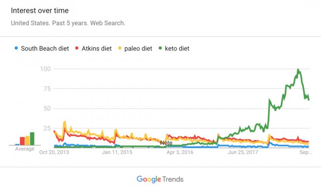Click the "keto diet" legend label

point(177,49)
